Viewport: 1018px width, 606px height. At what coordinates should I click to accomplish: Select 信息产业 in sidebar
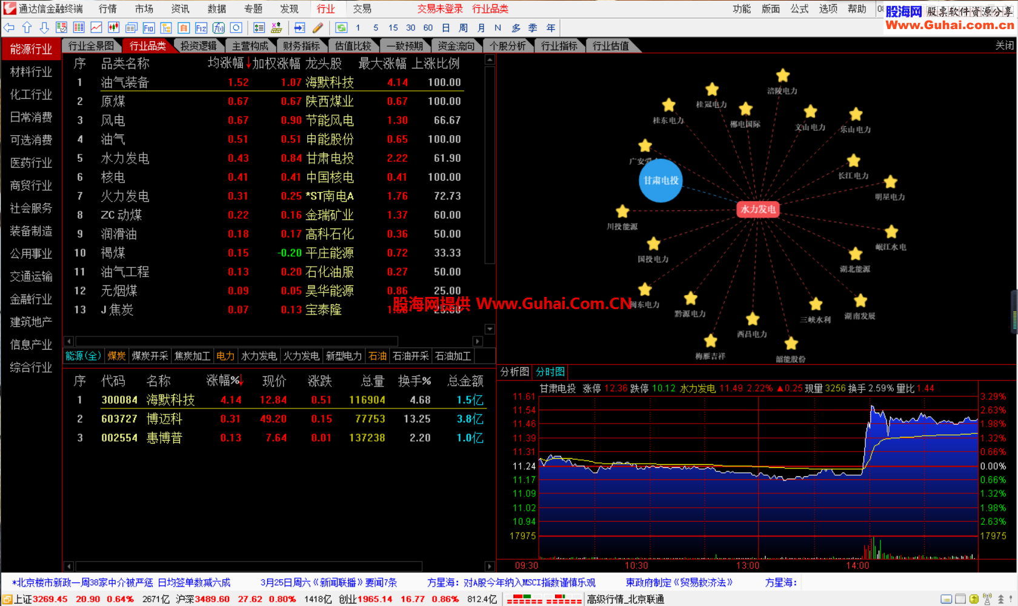[x=31, y=345]
